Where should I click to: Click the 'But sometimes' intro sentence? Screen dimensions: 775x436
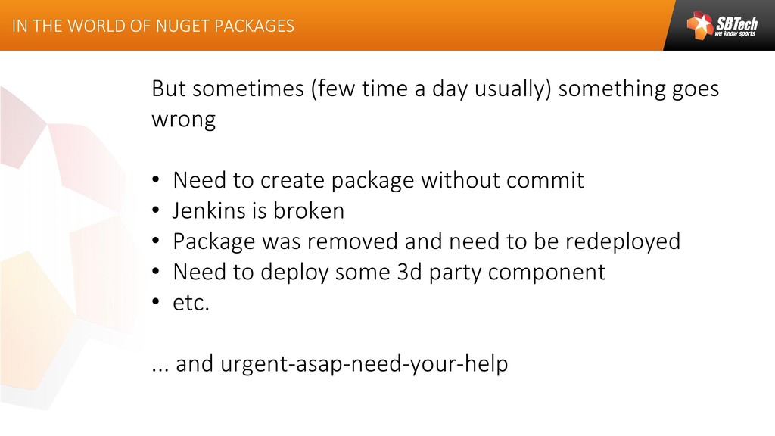435,104
